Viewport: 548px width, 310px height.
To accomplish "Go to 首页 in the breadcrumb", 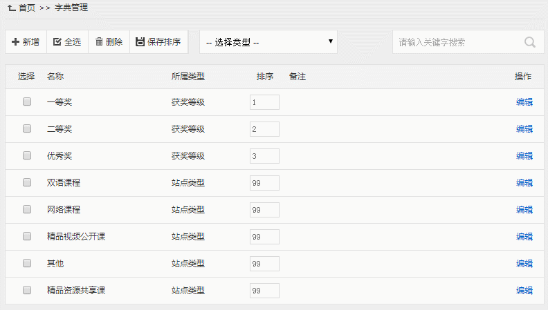I will (27, 8).
